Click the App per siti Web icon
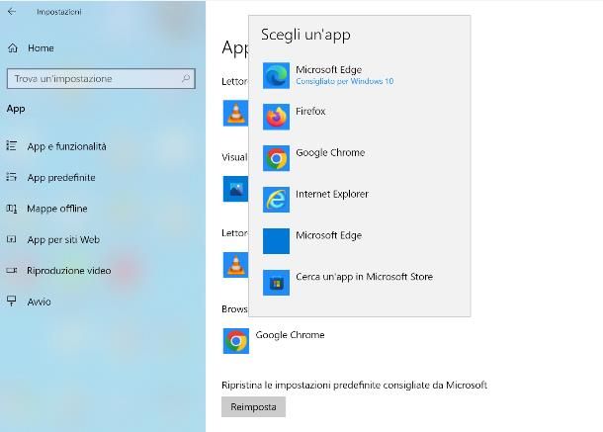 [x=12, y=239]
